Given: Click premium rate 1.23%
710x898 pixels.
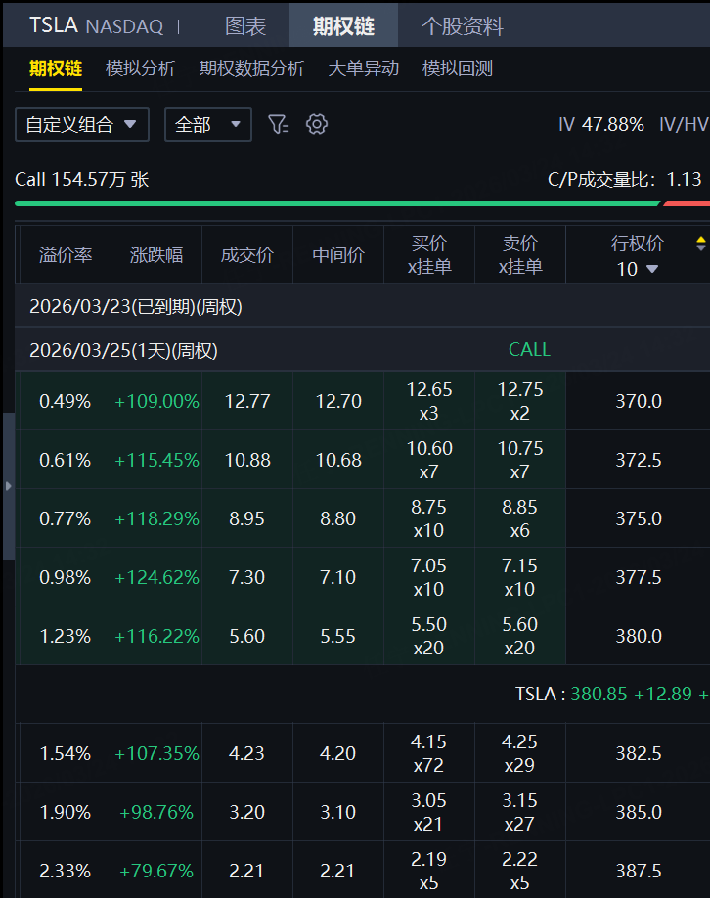Looking at the screenshot, I should [x=66, y=636].
